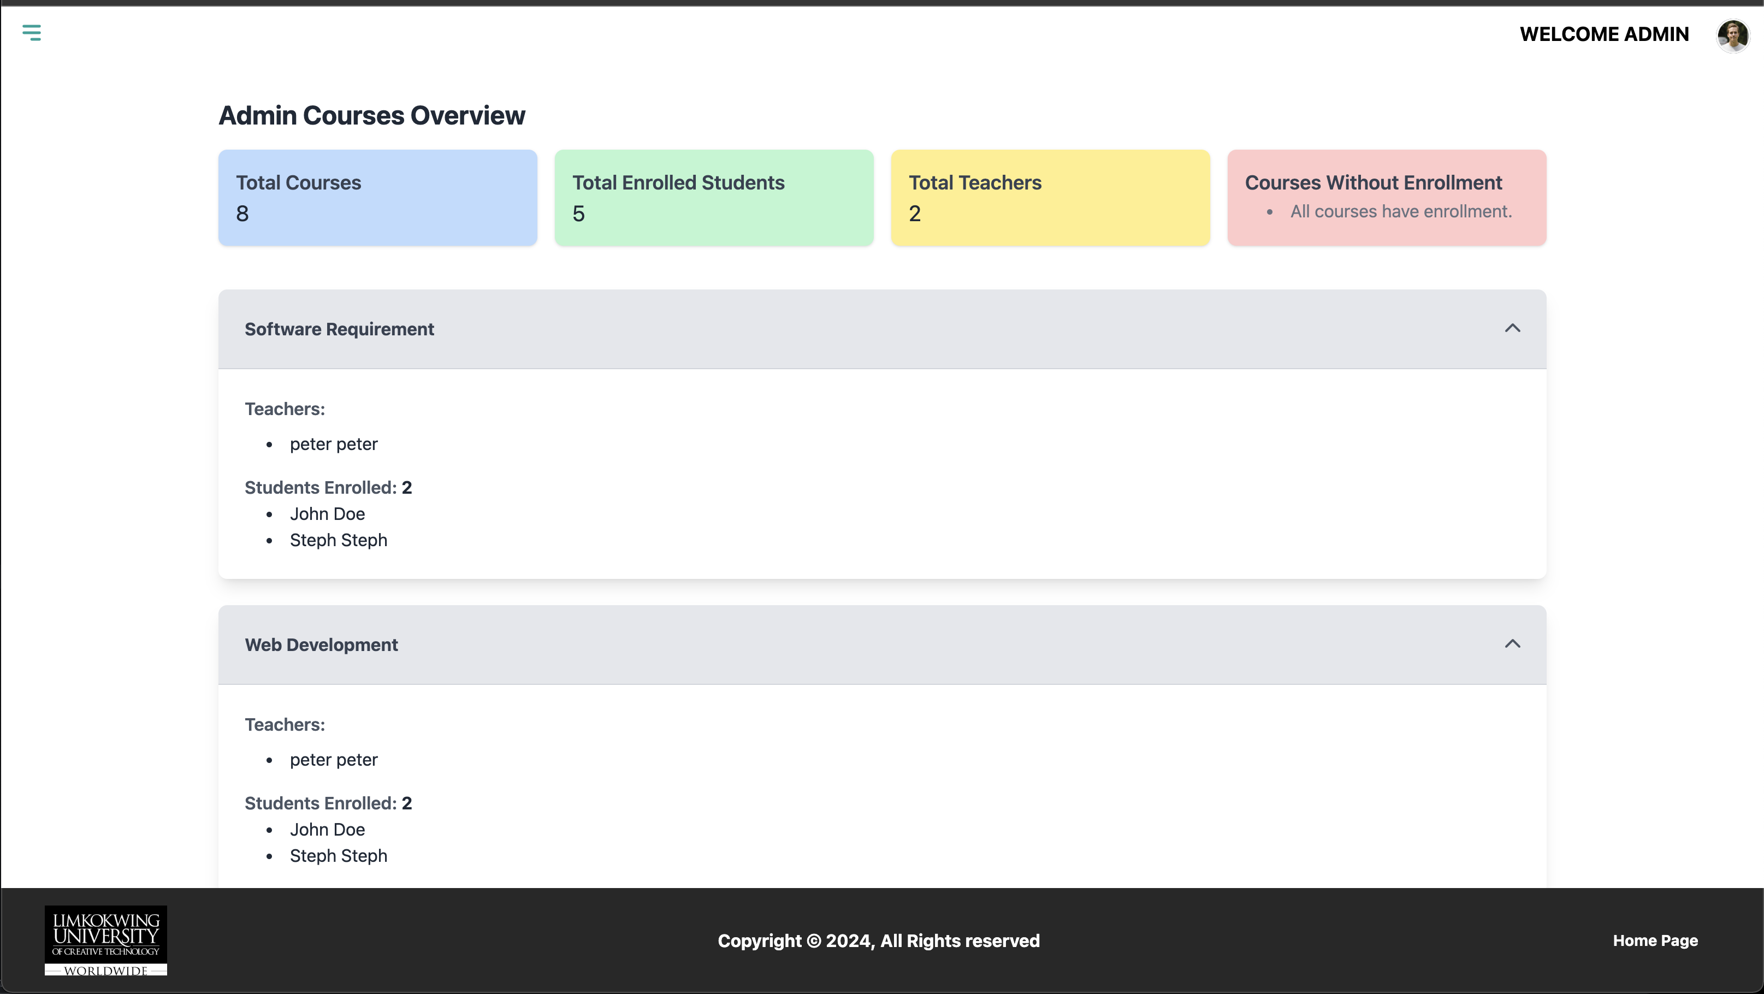Select the blue Total Courses card
The height and width of the screenshot is (994, 1764).
(x=377, y=198)
